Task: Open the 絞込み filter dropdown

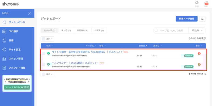Action: [197, 30]
